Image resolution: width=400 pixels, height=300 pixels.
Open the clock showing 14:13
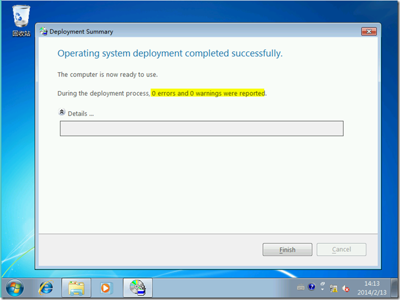click(x=372, y=288)
